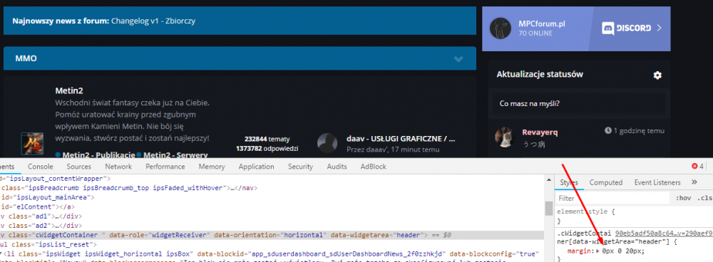Toggle the .cls class editor button
Image resolution: width=713 pixels, height=262 pixels.
click(705, 199)
